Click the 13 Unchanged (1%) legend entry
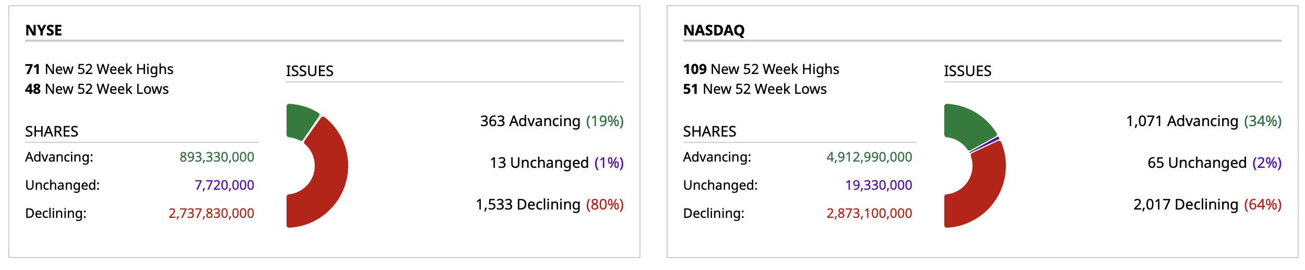This screenshot has width=1305, height=270. tap(556, 163)
